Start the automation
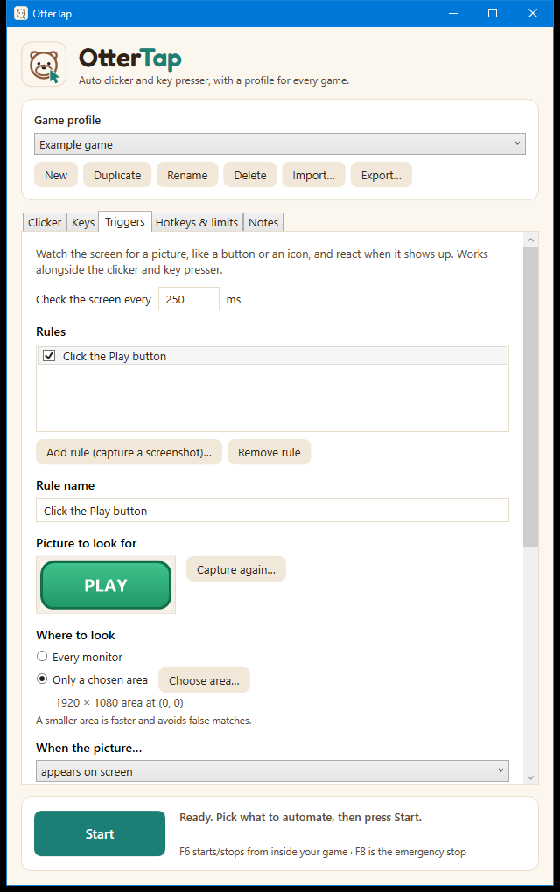 click(x=100, y=833)
